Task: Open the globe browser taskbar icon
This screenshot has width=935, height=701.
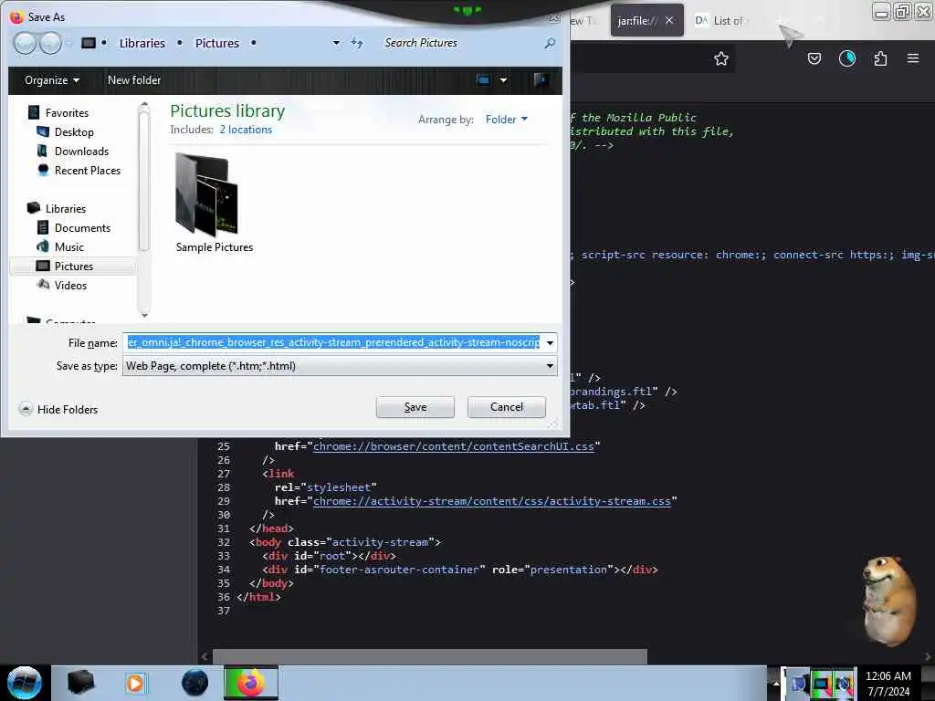Action: pyautogui.click(x=194, y=683)
